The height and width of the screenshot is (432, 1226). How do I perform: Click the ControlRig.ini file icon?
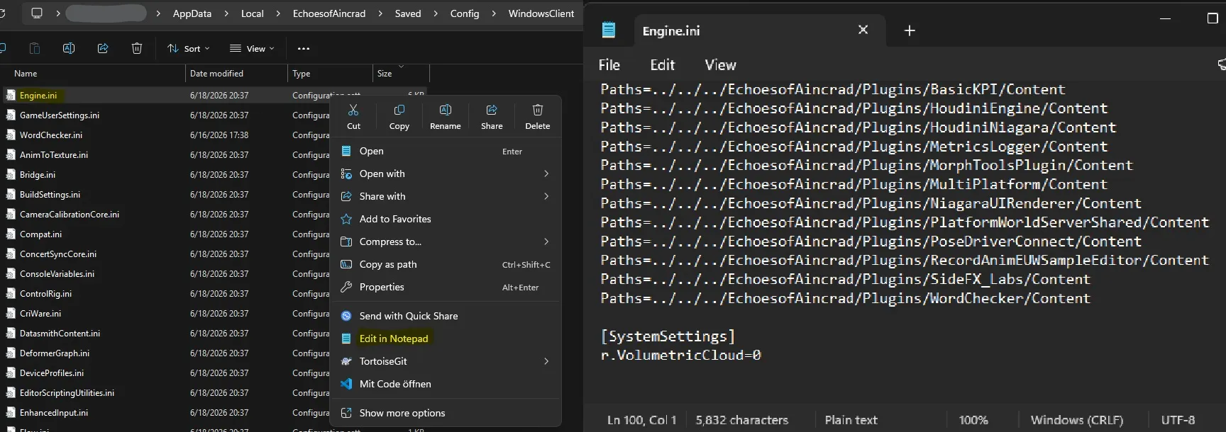(11, 293)
